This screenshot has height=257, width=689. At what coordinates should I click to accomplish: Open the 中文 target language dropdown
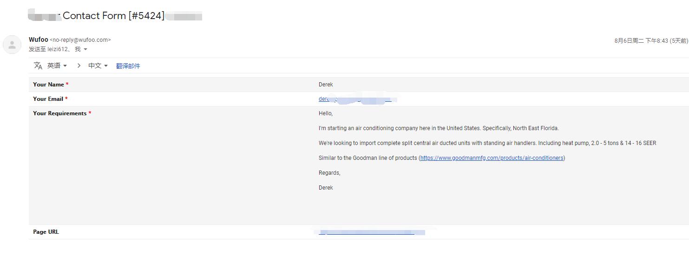coord(98,66)
